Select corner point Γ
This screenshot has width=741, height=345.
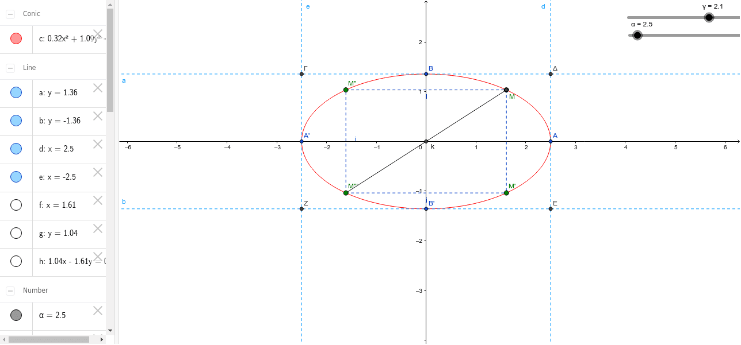click(x=301, y=73)
